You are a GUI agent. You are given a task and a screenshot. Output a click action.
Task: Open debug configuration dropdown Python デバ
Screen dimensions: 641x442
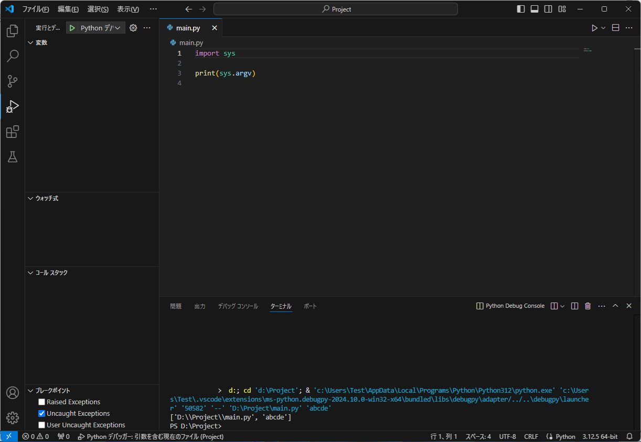[101, 28]
